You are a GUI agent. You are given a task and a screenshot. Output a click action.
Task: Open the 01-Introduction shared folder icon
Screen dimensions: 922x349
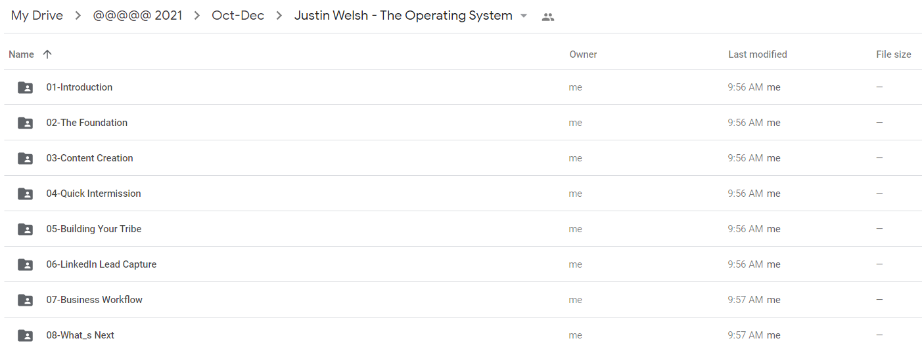25,87
